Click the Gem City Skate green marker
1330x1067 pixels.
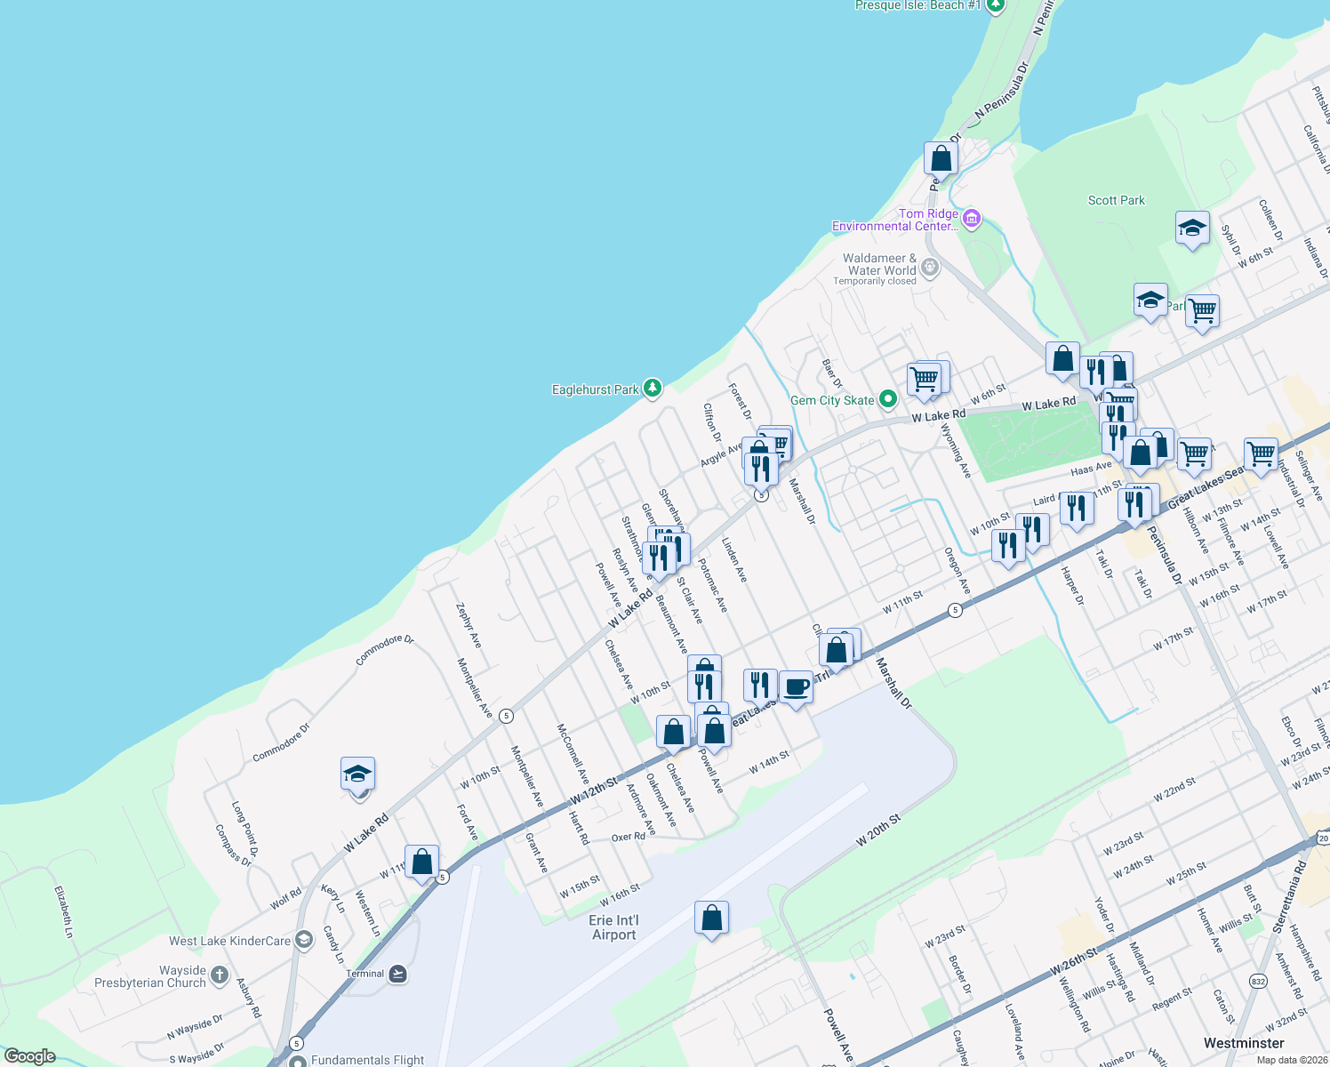pyautogui.click(x=886, y=399)
